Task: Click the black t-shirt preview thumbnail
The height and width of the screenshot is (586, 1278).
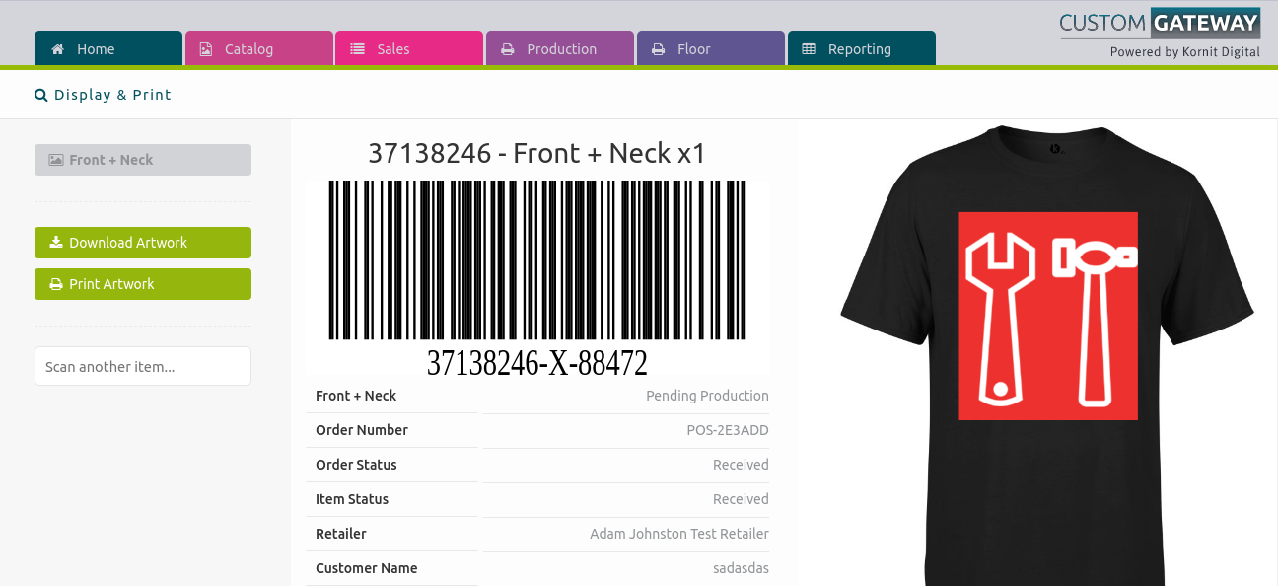Action: [x=1046, y=355]
